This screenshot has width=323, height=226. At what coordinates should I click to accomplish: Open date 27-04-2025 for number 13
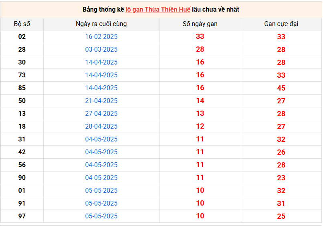tap(101, 113)
